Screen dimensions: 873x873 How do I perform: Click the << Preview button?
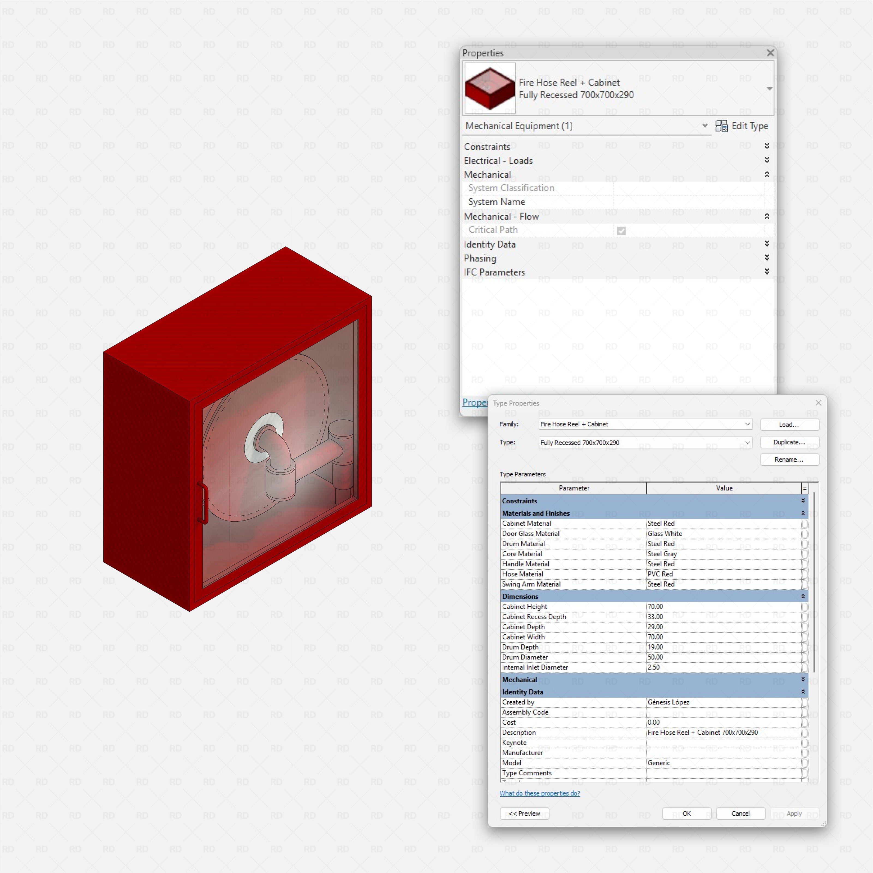(x=525, y=813)
